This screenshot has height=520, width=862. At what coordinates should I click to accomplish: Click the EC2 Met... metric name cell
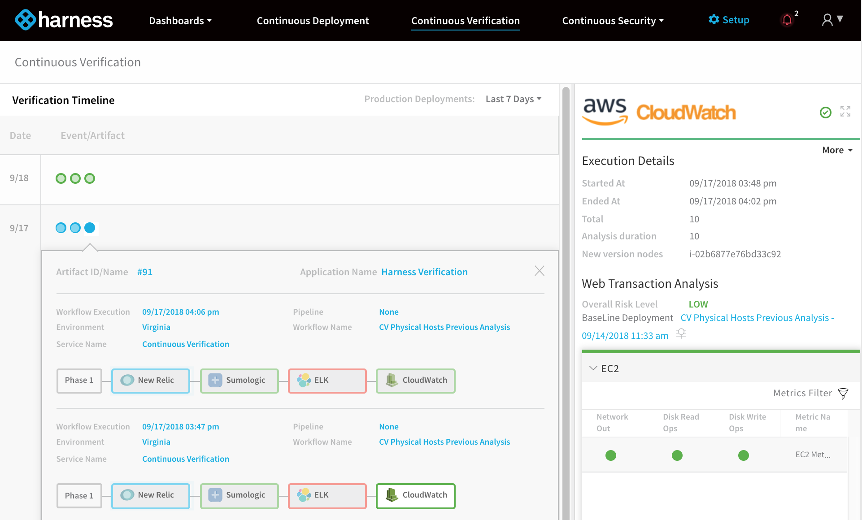(x=813, y=455)
